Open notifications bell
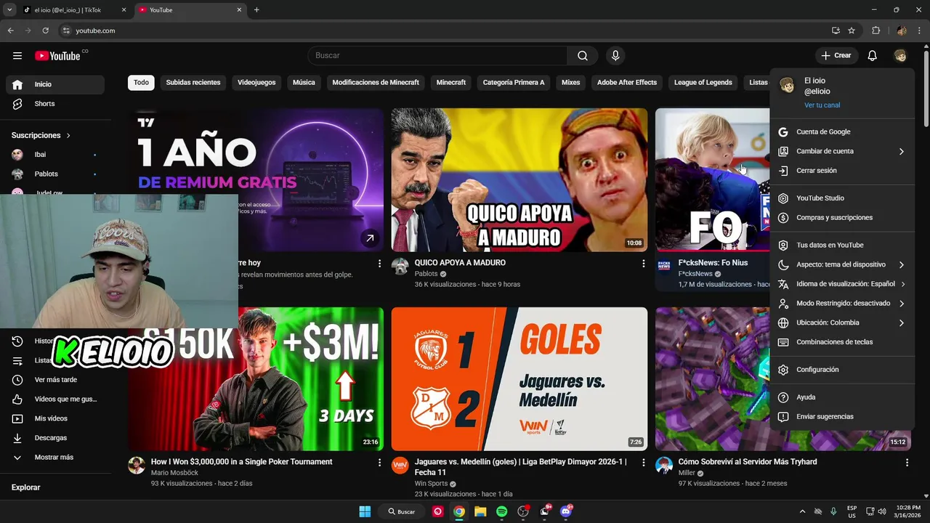 point(873,56)
